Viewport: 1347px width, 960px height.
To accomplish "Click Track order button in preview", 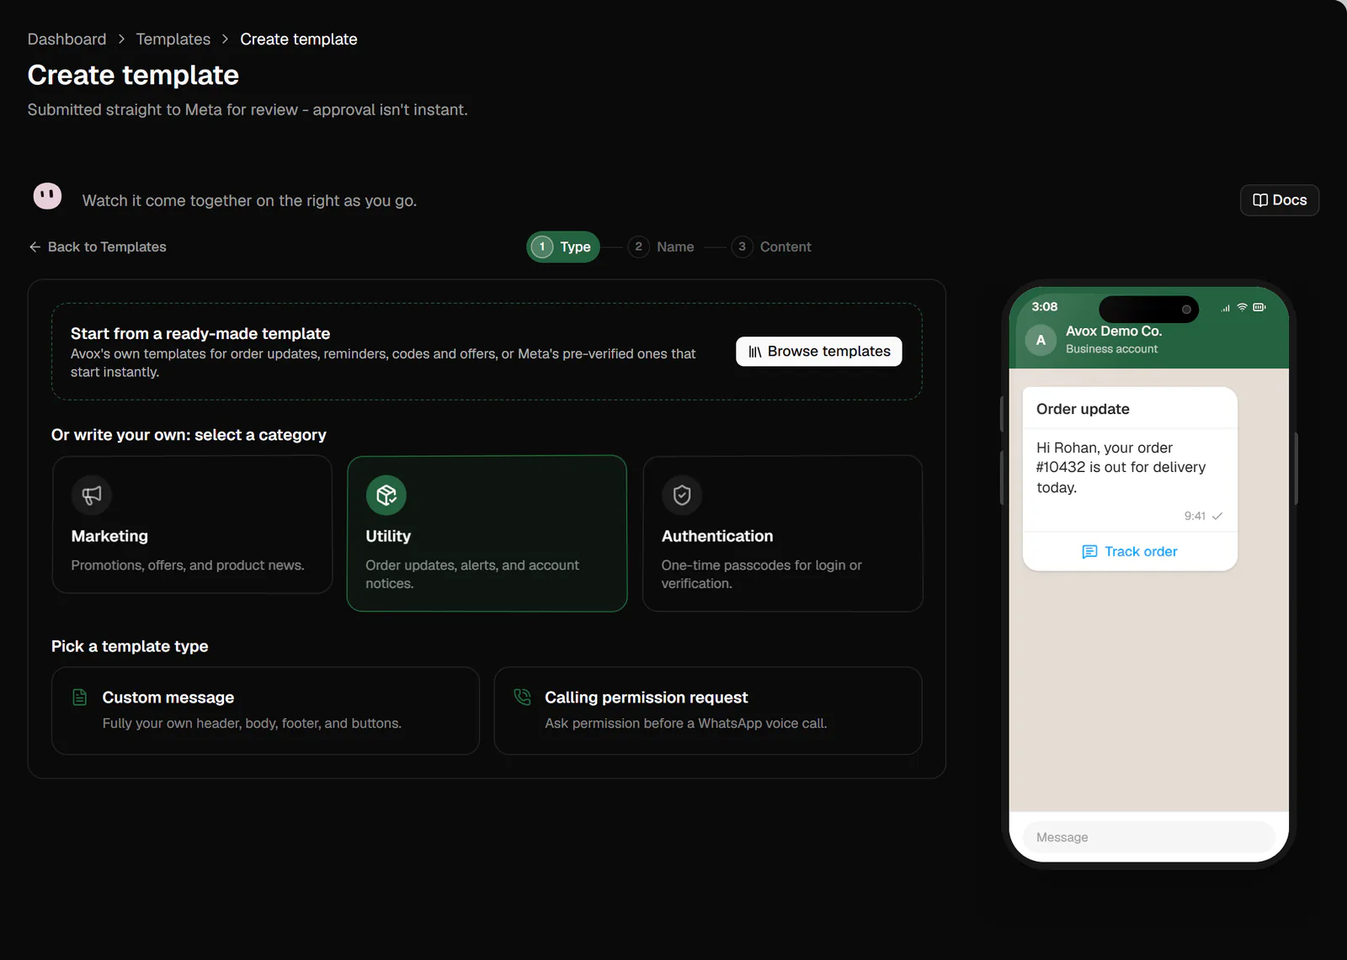I will [x=1130, y=552].
